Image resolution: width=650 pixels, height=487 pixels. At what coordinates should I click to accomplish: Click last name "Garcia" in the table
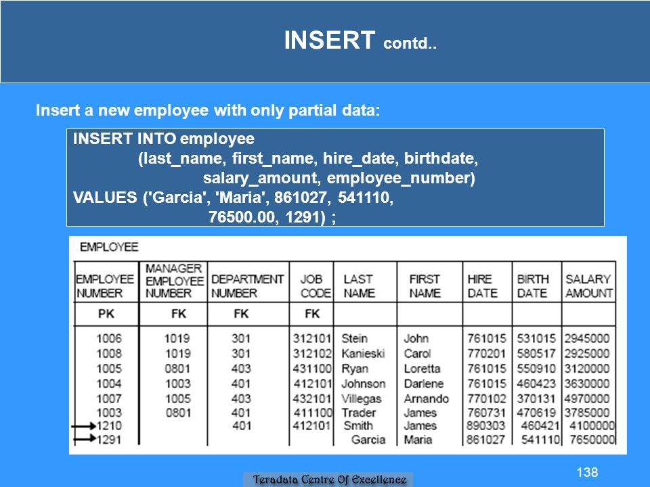coord(368,440)
